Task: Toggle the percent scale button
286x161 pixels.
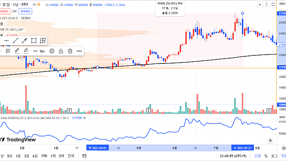Action: pyautogui.click(x=266, y=156)
